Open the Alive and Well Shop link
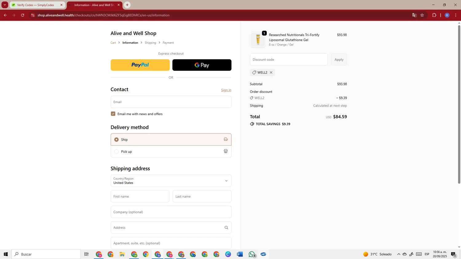Image resolution: width=461 pixels, height=259 pixels. point(133,33)
